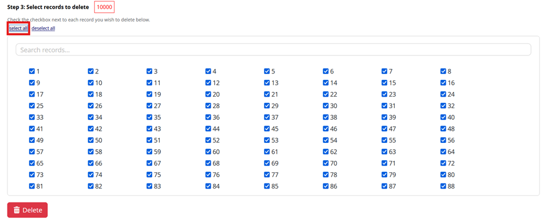Clear the record 80 checkbox
This screenshot has height=221, width=543.
[443, 175]
